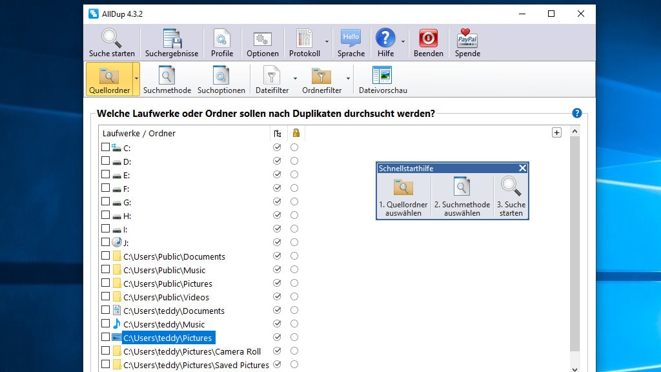Open the Optionen settings

[262, 41]
